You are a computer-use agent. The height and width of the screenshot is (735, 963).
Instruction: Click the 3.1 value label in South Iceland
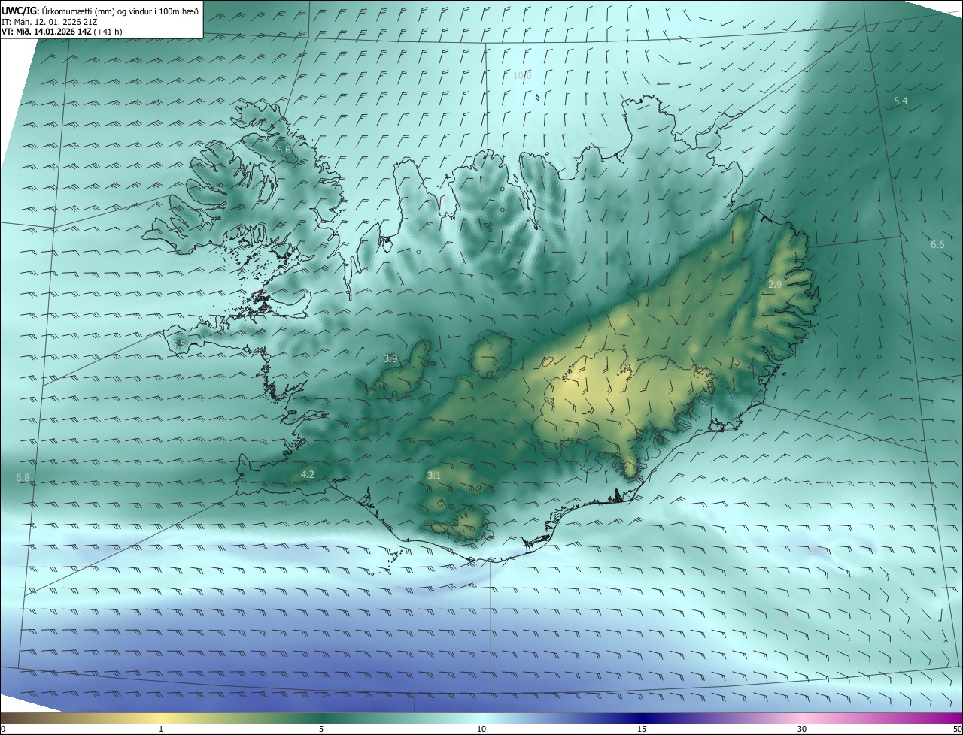[x=434, y=476]
